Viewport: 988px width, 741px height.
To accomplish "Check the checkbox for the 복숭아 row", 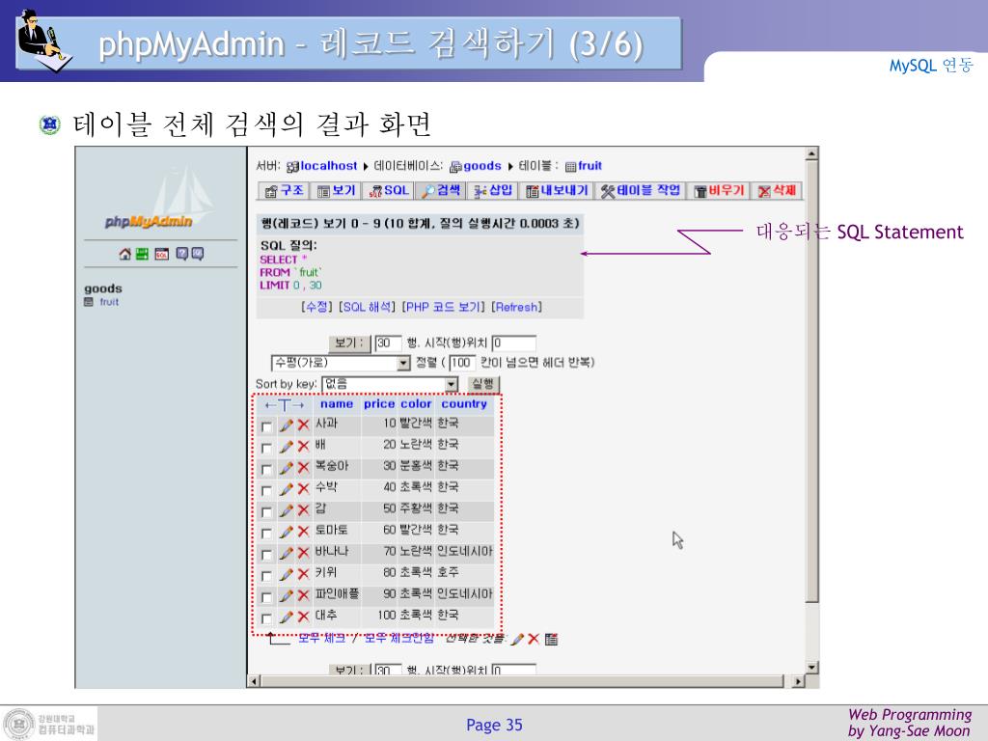I will click(266, 470).
